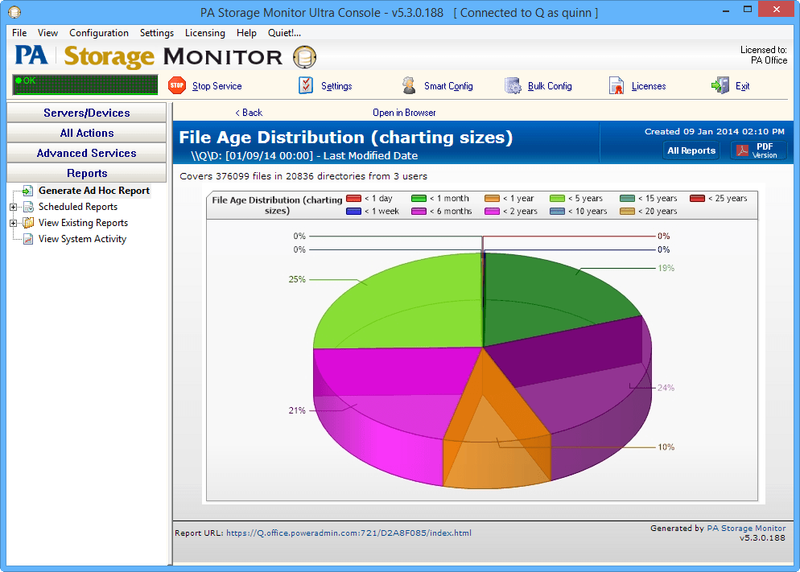Image resolution: width=800 pixels, height=572 pixels.
Task: Select Generate Ad Hoc Report tree item
Action: [94, 191]
